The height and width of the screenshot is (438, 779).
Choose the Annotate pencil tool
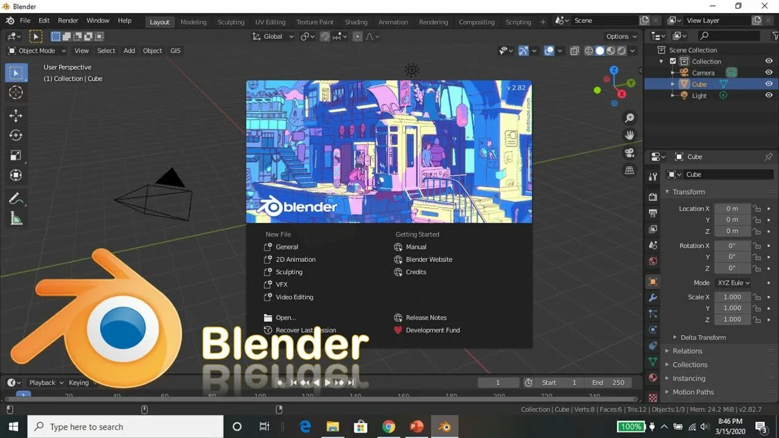pyautogui.click(x=16, y=199)
